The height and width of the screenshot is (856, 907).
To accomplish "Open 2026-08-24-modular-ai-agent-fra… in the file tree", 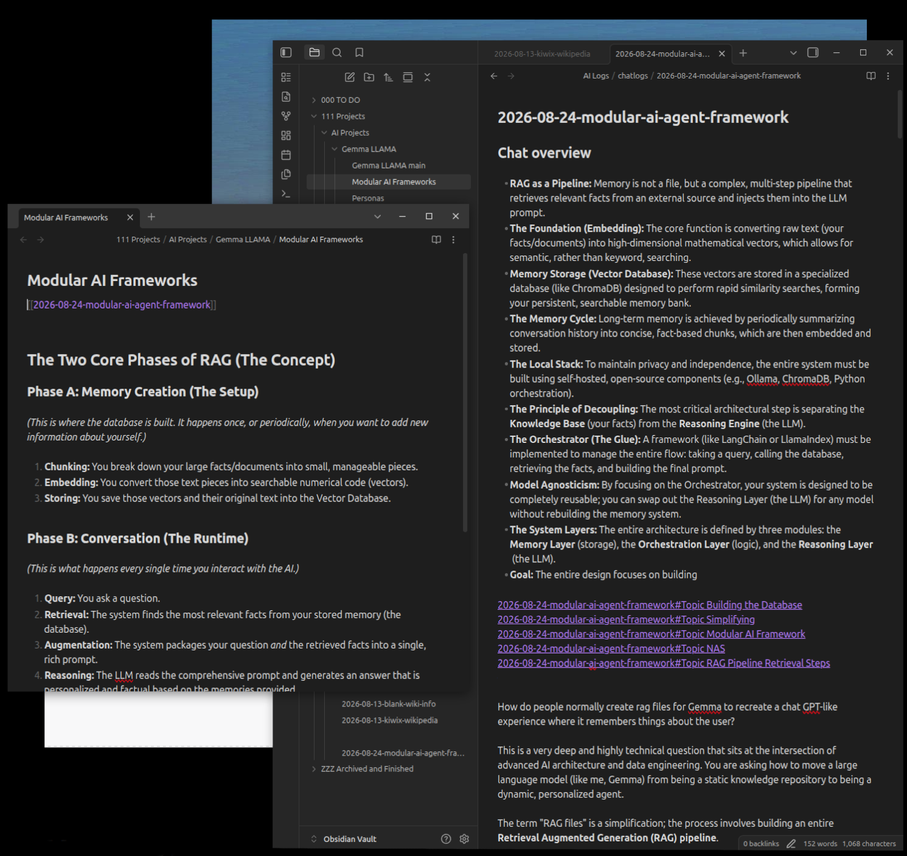I will tap(403, 753).
